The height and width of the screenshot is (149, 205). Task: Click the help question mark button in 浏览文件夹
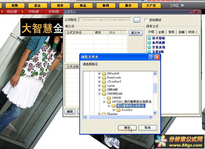pyautogui.click(x=151, y=57)
